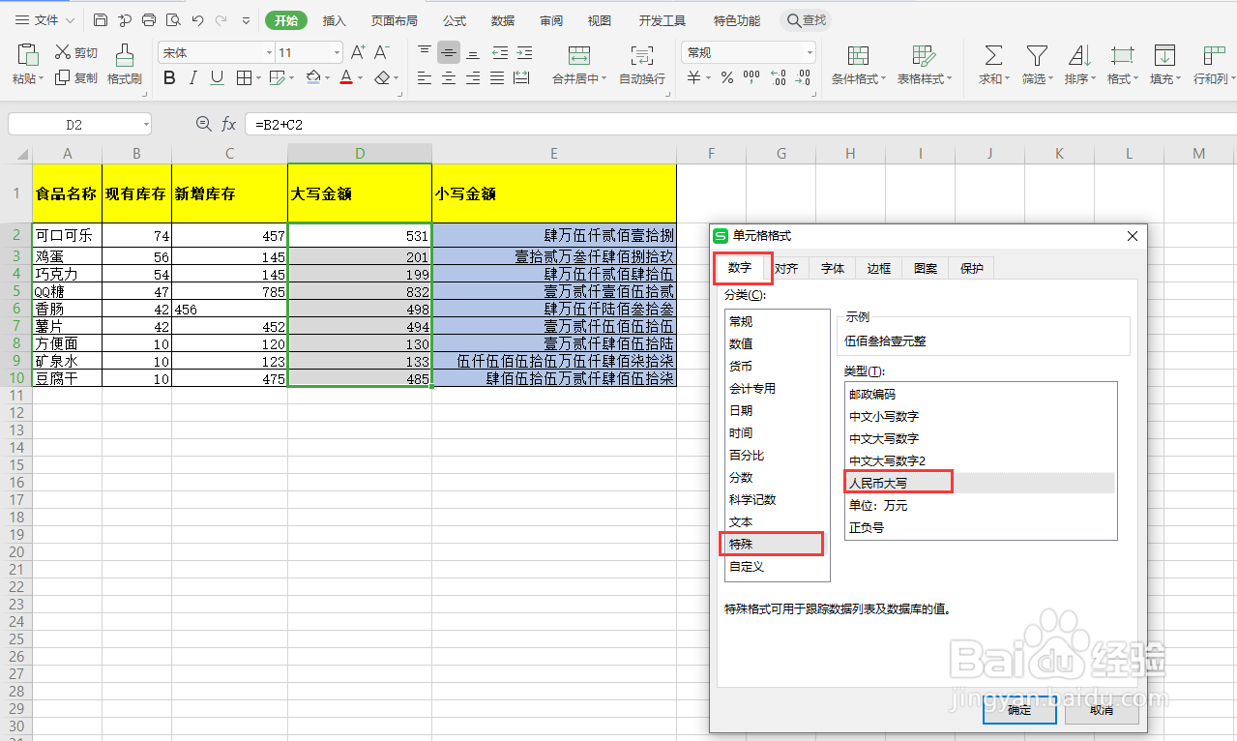This screenshot has height=741, width=1237.
Task: Toggle Underline formatting
Action: 217,78
